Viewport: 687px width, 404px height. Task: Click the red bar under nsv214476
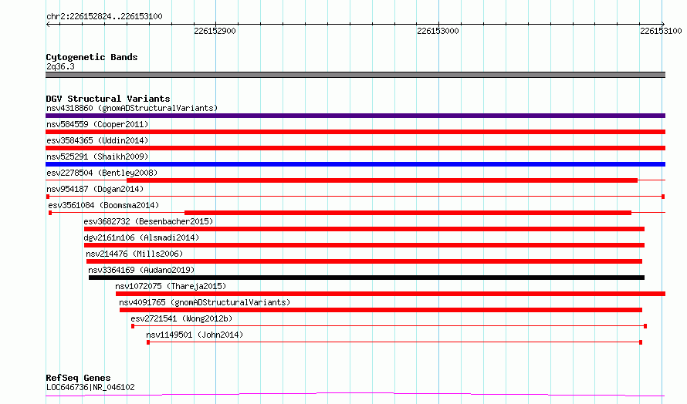pos(364,261)
